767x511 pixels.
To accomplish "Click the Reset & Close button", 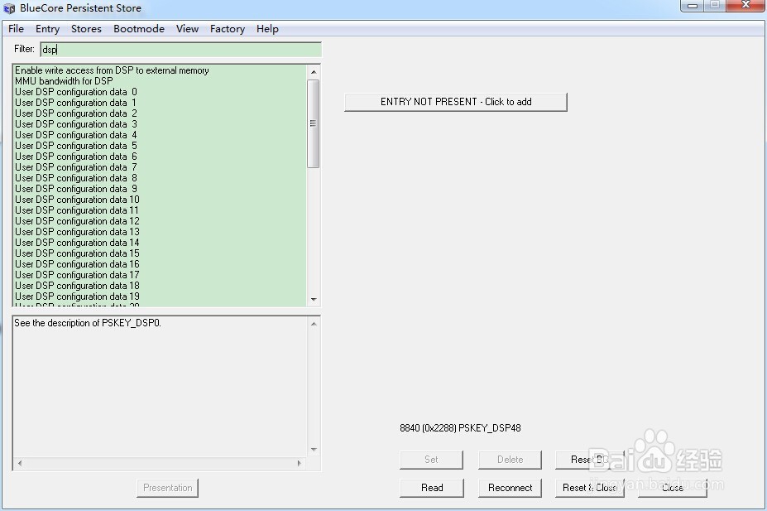I will pyautogui.click(x=589, y=488).
